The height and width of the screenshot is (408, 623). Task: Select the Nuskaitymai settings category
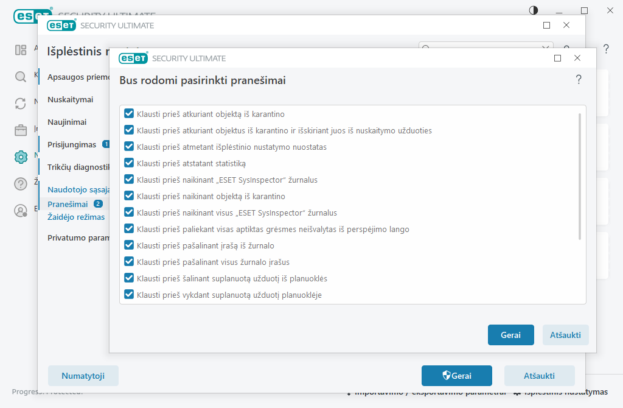(x=71, y=99)
